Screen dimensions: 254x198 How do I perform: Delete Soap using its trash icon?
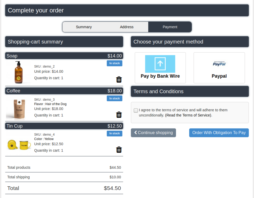click(119, 79)
